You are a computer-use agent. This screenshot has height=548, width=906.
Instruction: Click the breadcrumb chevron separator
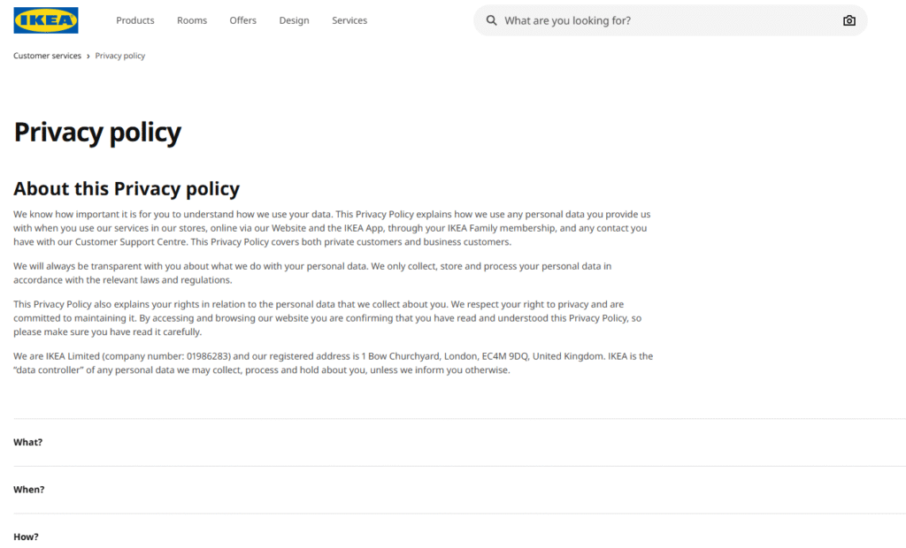click(88, 56)
